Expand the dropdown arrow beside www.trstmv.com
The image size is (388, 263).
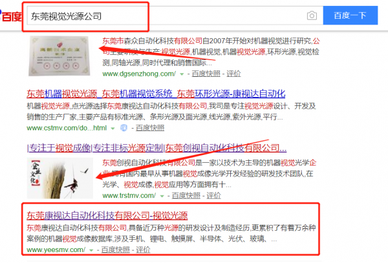[x=162, y=196]
